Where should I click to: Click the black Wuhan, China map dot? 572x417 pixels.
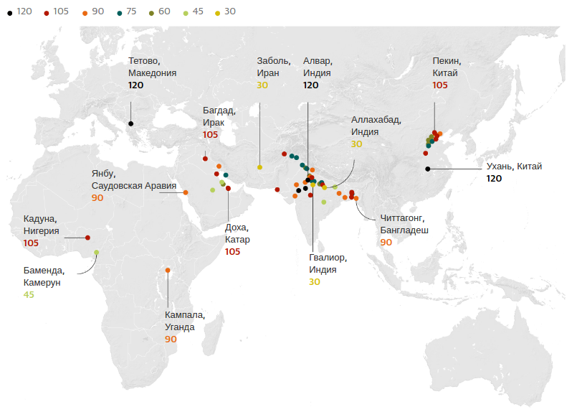[x=427, y=169]
